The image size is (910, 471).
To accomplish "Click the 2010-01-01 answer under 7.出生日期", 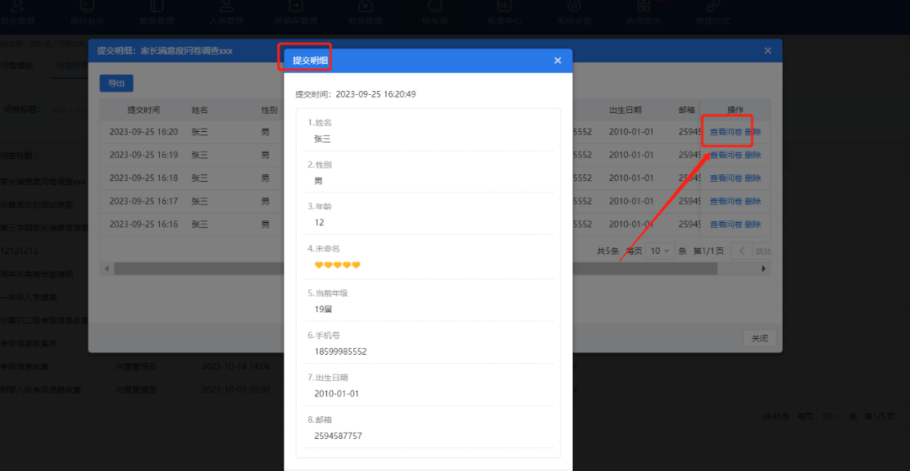I will 336,394.
